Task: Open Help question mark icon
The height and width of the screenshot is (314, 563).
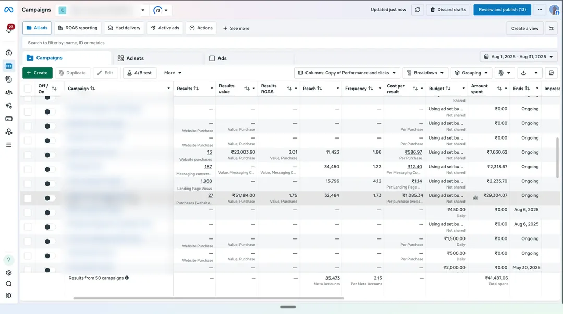Action: click(9, 260)
